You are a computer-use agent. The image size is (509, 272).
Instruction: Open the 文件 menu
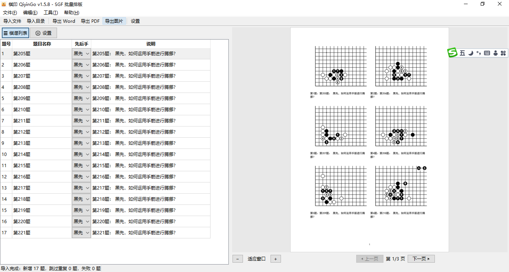10,13
